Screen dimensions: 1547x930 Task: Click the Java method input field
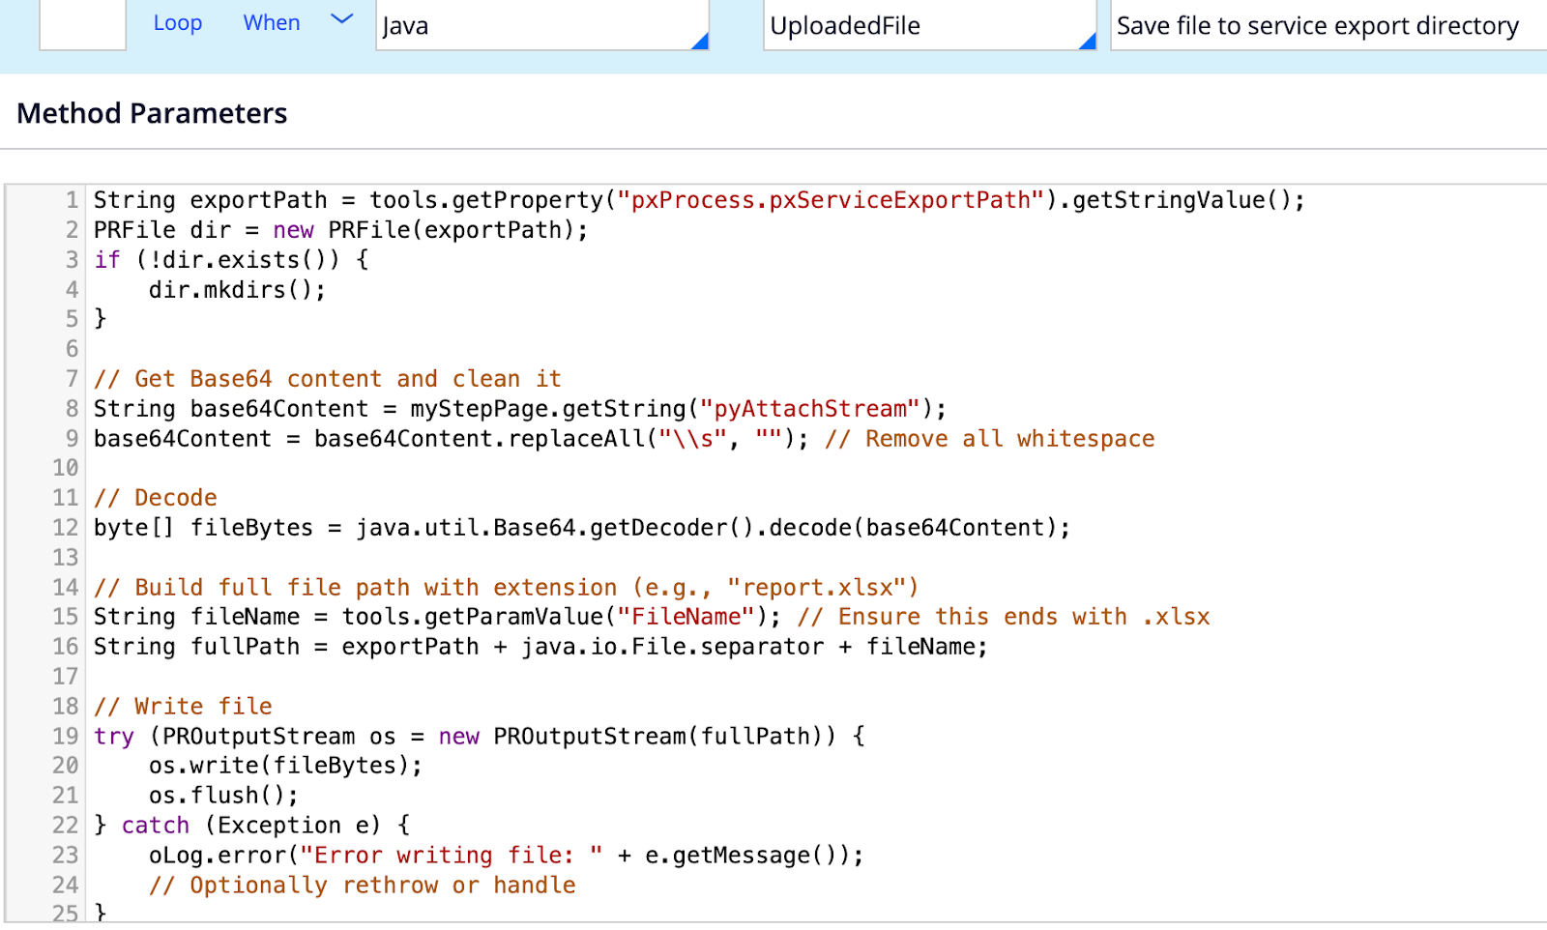532,26
